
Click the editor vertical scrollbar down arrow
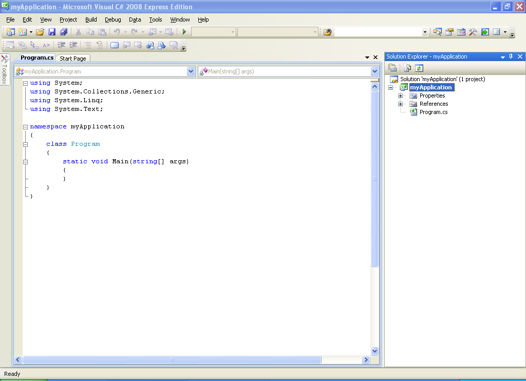click(x=374, y=351)
